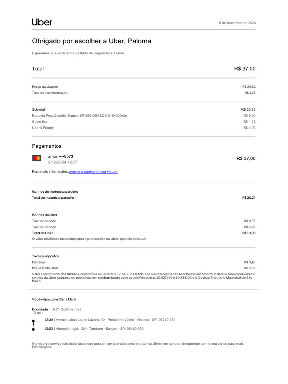Screen dimensions: 288x384
Task: Click the trip route start marker
Action: click(x=33, y=321)
